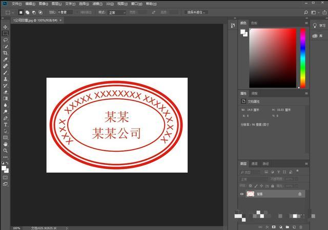Select the Blur tool

click(x=6, y=105)
